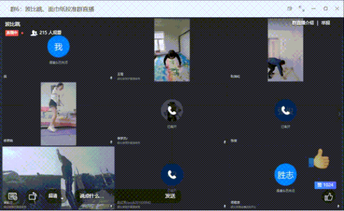Screen dimensions: 344x211
Task: Select the push-up video in top center
Action: pos(172,50)
